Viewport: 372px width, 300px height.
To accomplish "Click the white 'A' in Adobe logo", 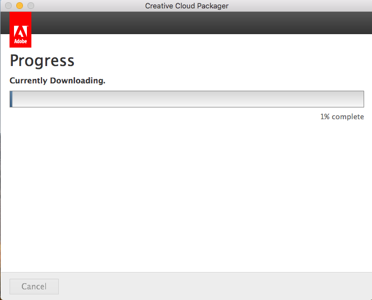I will [21, 31].
